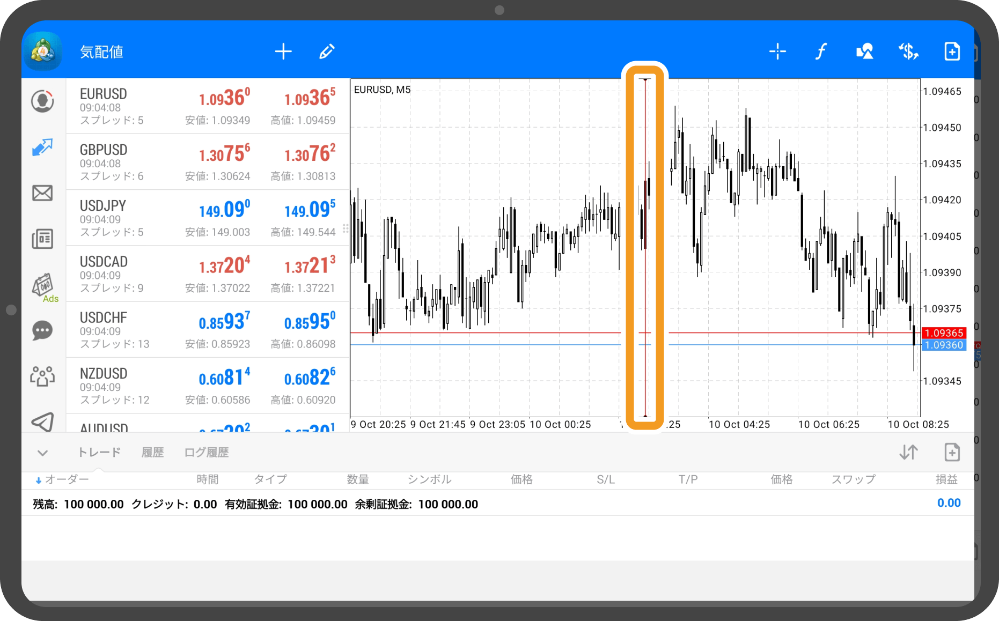Add a symbol with the plus icon

click(283, 51)
